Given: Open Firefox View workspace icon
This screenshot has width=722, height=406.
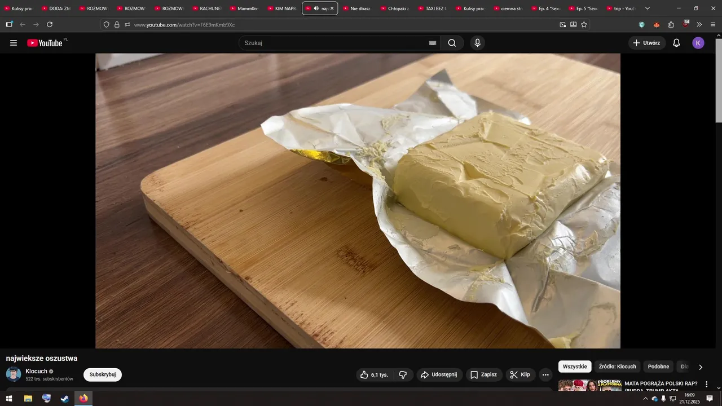Looking at the screenshot, I should pyautogui.click(x=9, y=24).
